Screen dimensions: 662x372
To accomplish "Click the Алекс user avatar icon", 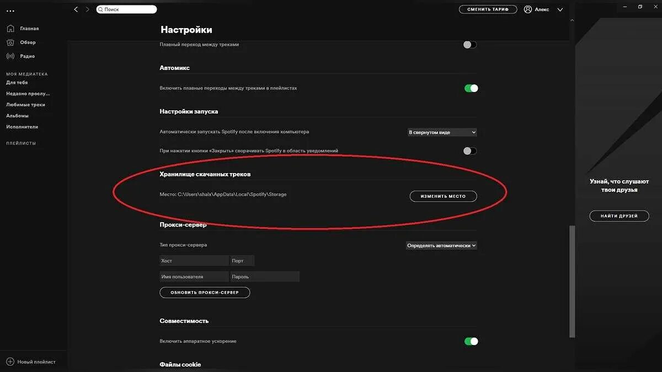I will click(x=528, y=9).
